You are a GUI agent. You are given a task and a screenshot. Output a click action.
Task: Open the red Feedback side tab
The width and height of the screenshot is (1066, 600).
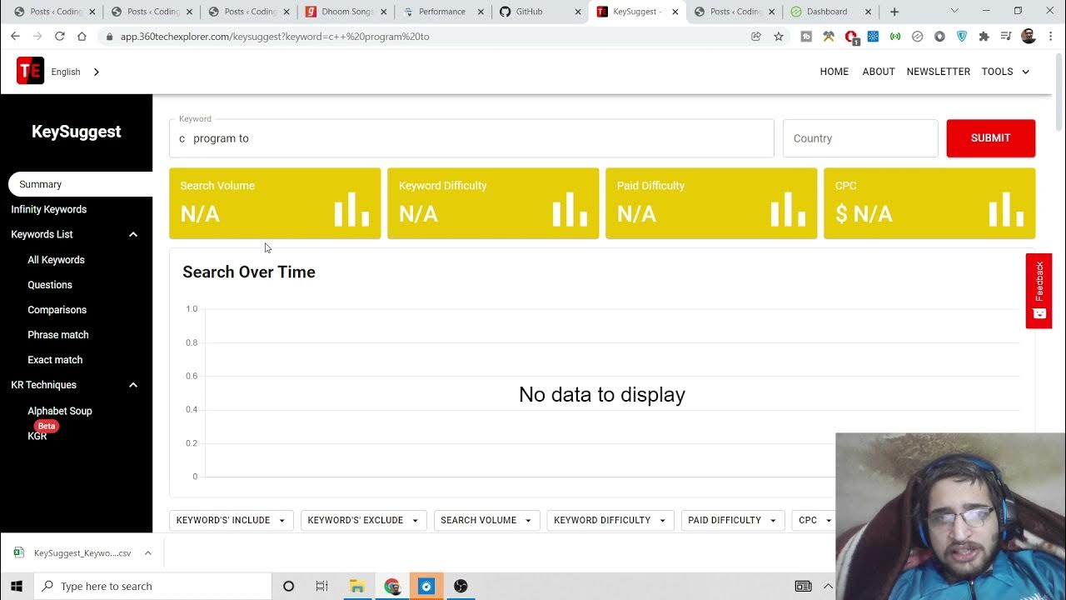click(x=1039, y=290)
